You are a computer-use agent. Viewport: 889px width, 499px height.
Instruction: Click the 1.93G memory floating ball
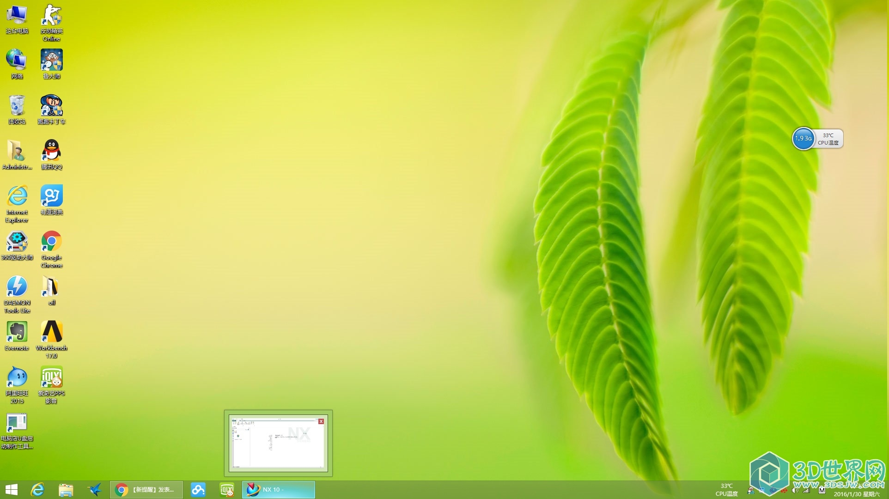tap(804, 139)
